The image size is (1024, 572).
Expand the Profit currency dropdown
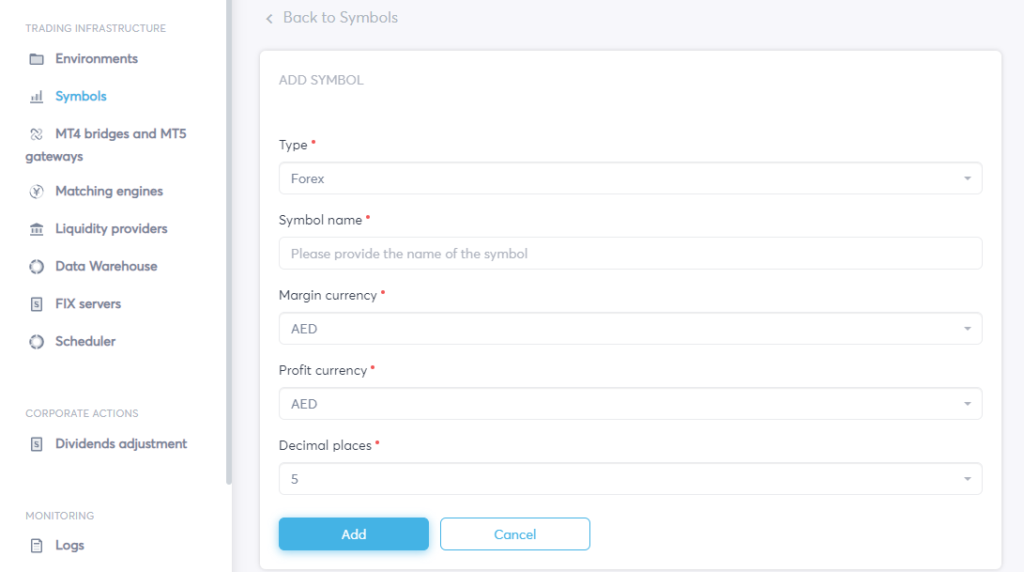point(630,404)
